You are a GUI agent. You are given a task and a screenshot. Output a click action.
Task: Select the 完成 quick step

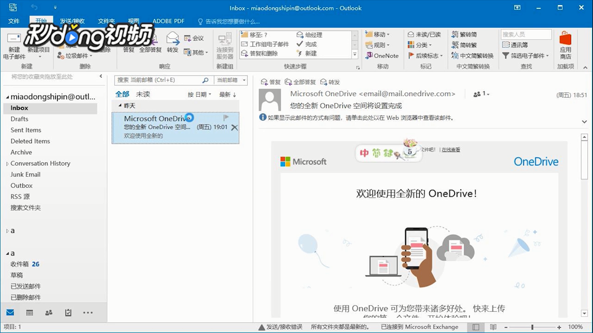coord(306,44)
